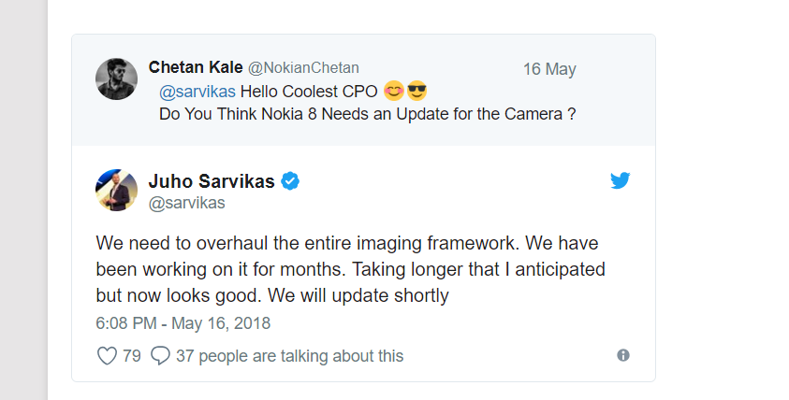The width and height of the screenshot is (789, 400).
Task: Open Chetan Kale's profile picture
Action: (116, 79)
